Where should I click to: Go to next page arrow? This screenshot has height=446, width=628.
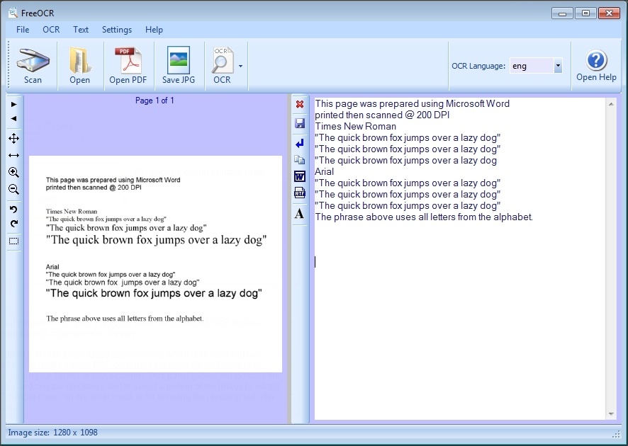coord(14,104)
